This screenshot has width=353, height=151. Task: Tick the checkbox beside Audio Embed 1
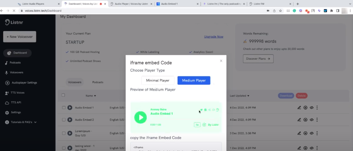[64, 108]
